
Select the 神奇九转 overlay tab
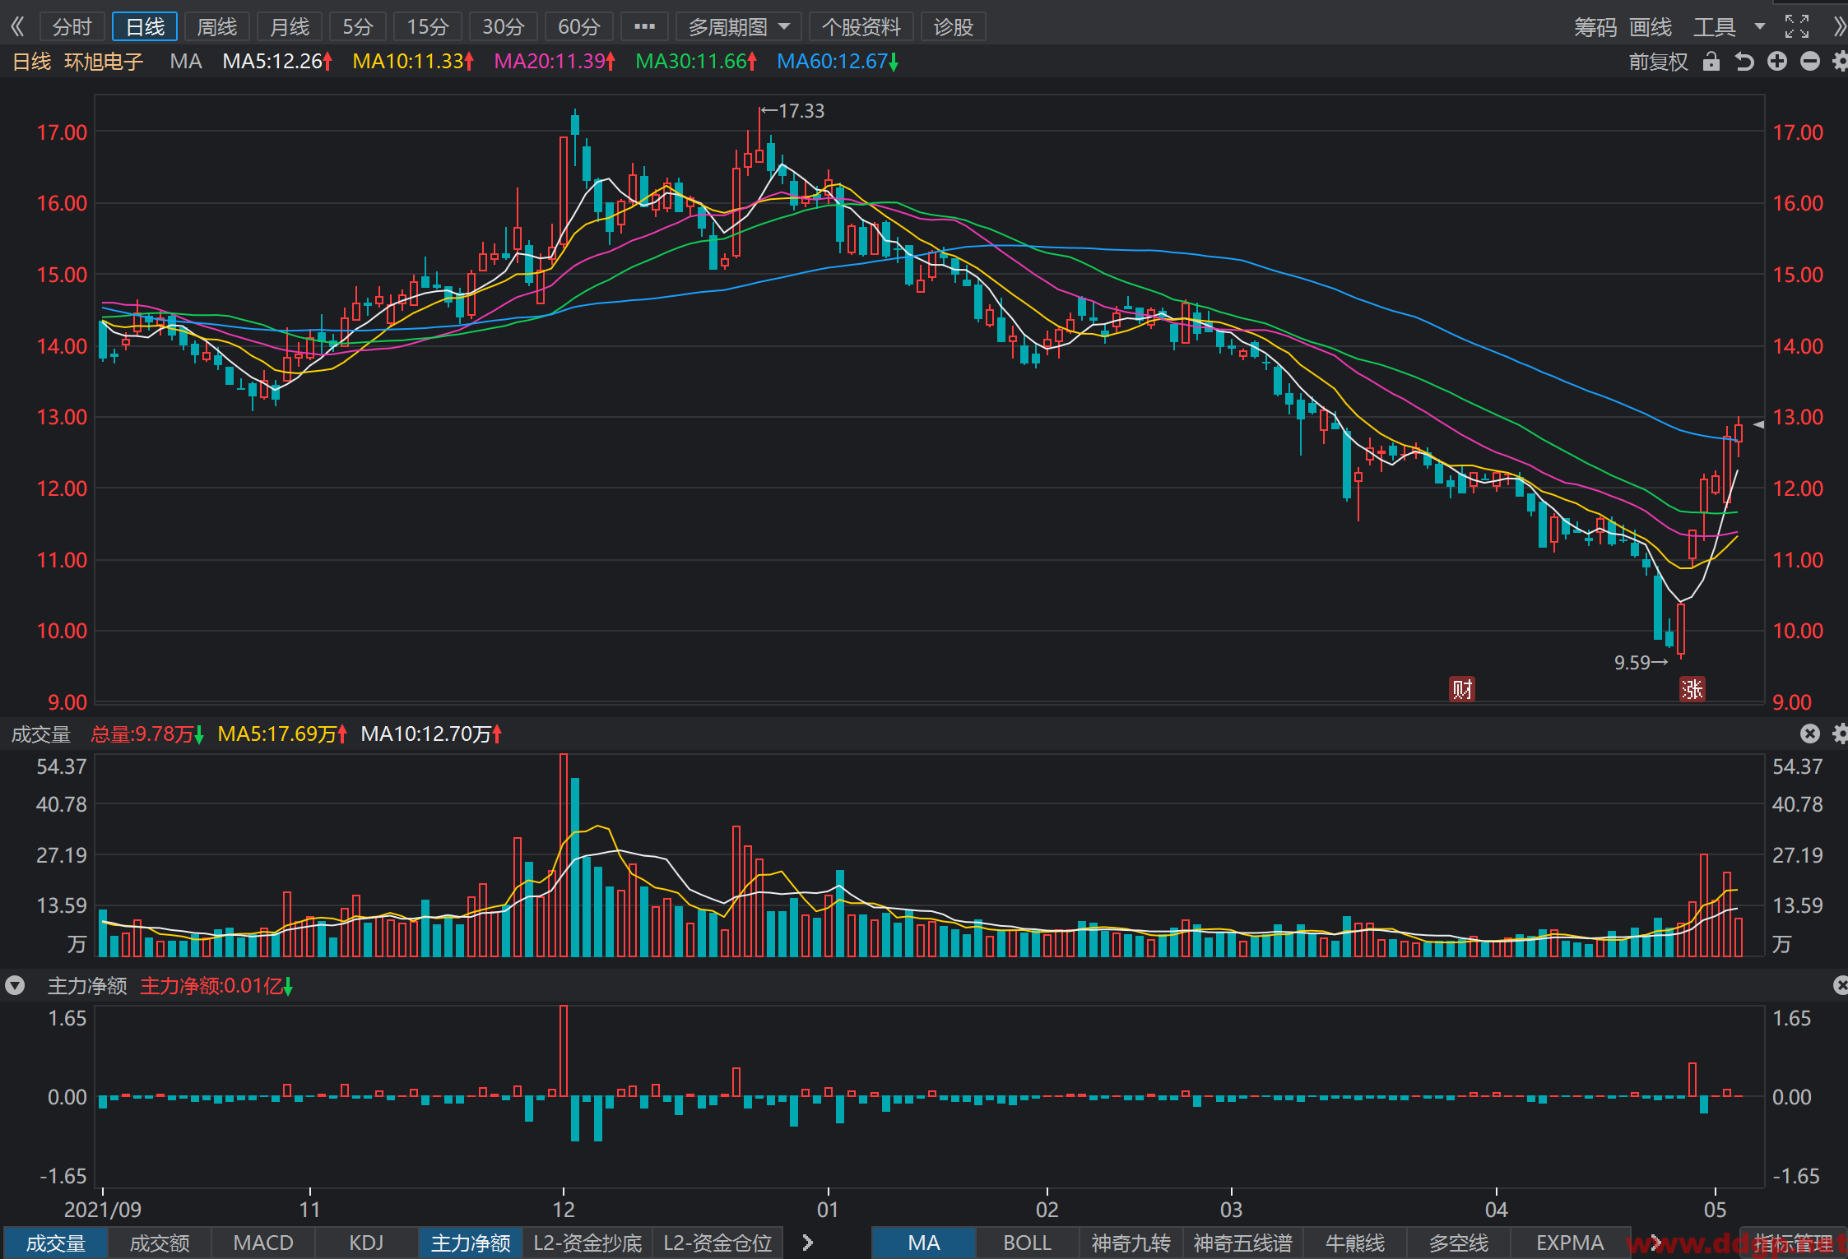[x=1131, y=1243]
